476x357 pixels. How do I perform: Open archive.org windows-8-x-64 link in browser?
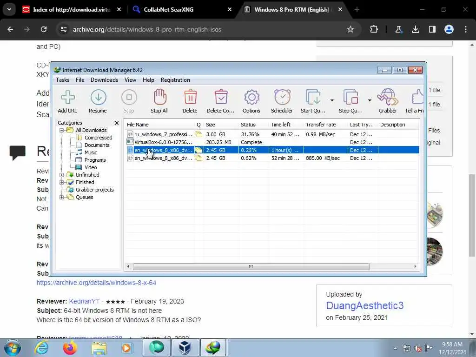[96, 283]
